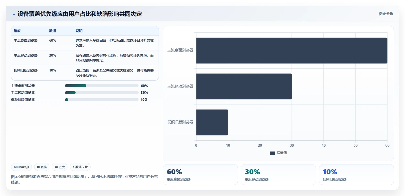Viewport: 405px width, 196px height.
Task: Click 主流移动浏览器 progress row label
Action: point(23,93)
